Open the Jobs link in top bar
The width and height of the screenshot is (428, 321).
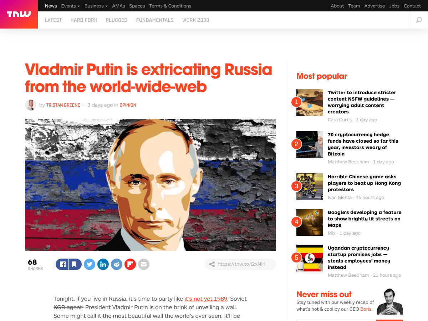click(x=394, y=6)
